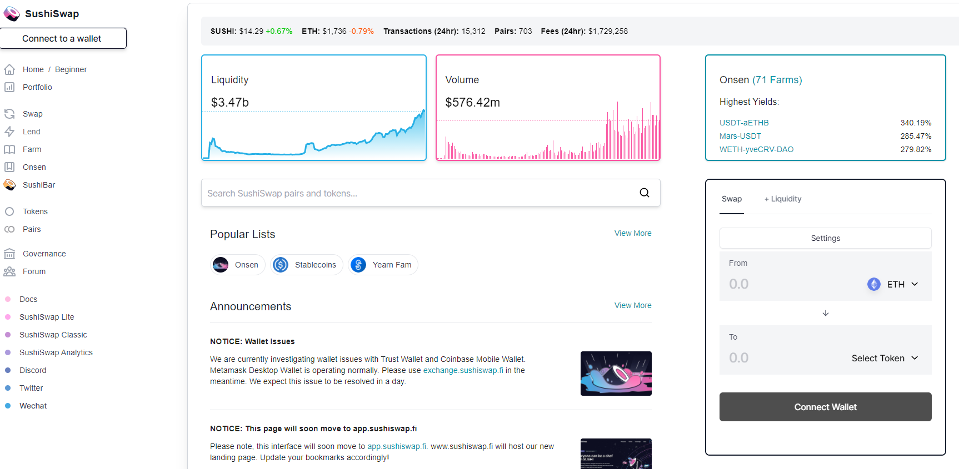Open the Governance building icon
The width and height of the screenshot is (959, 469).
tap(9, 254)
